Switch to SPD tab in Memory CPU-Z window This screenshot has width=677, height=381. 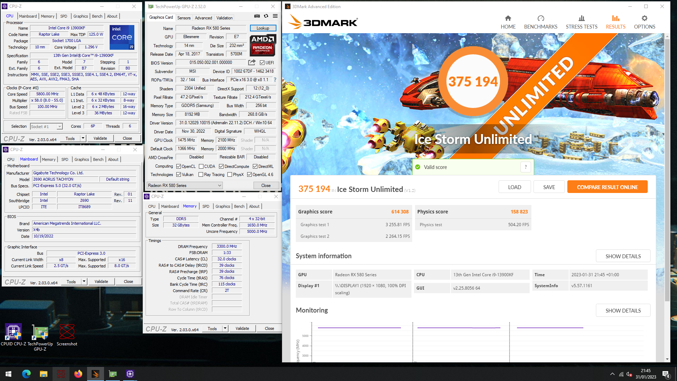[206, 206]
